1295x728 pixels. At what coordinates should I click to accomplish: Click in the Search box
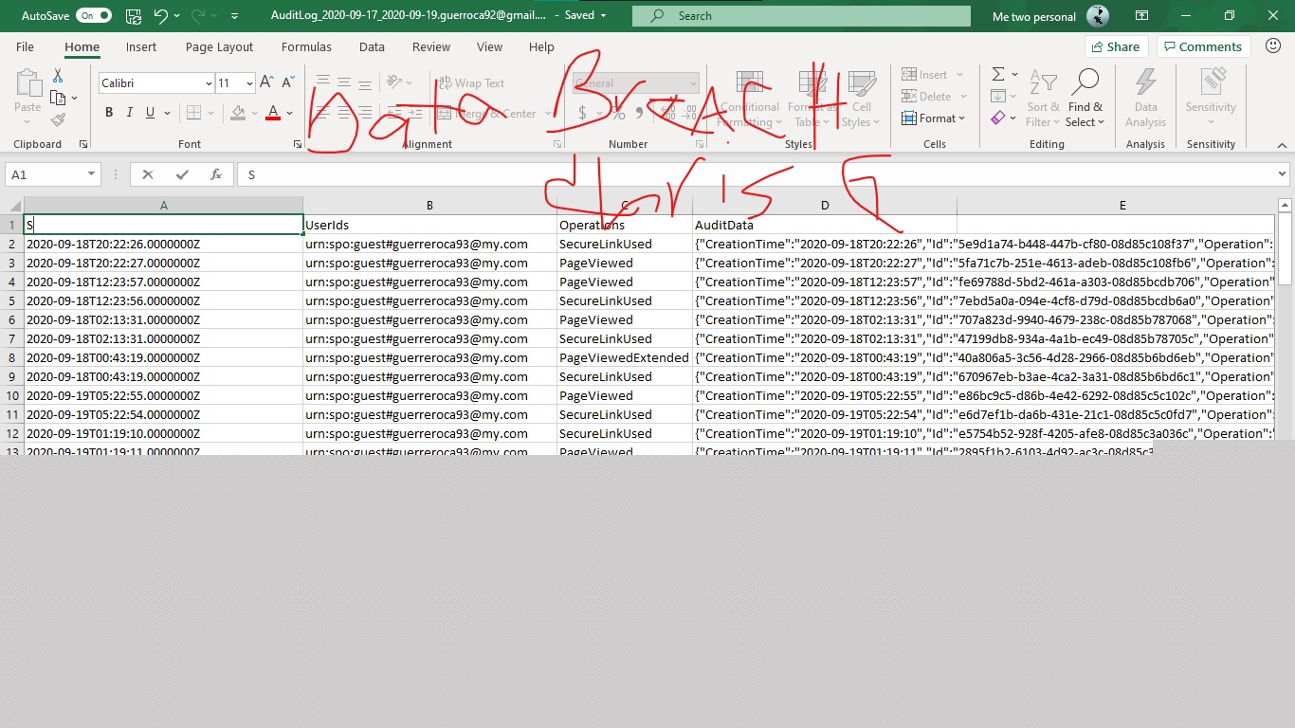click(801, 16)
